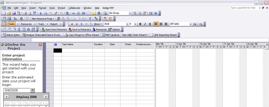The height and width of the screenshot is (107, 269).
Task: Click the Copy Picture camera icon
Action: pos(151,13)
